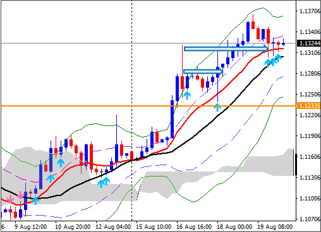Screen dimensions: 321x232
Task: Click the 1.11606 price scale label
Action: [310, 156]
